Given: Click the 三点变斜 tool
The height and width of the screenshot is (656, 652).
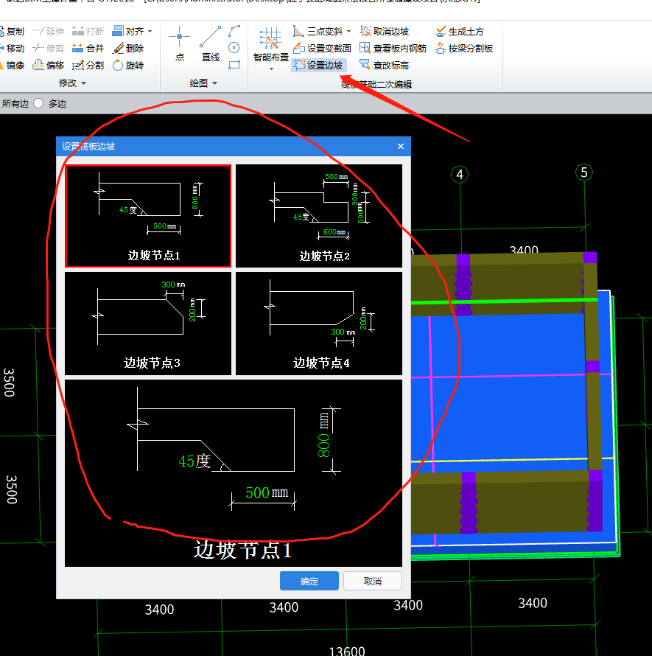Looking at the screenshot, I should (318, 32).
